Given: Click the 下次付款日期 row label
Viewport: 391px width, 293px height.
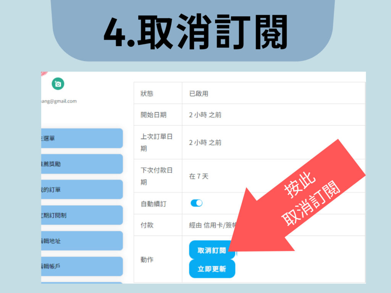Looking at the screenshot, I should click(x=157, y=176).
